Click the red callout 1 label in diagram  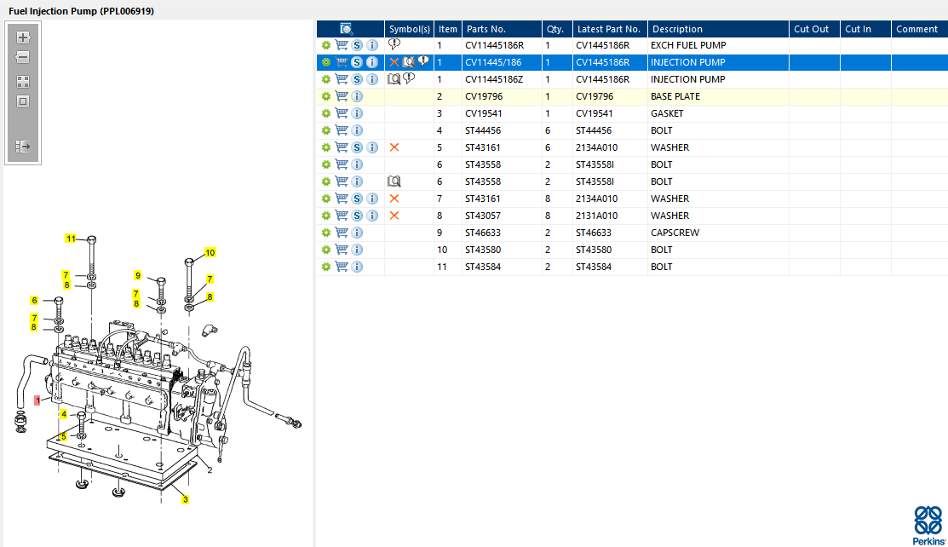coord(37,399)
